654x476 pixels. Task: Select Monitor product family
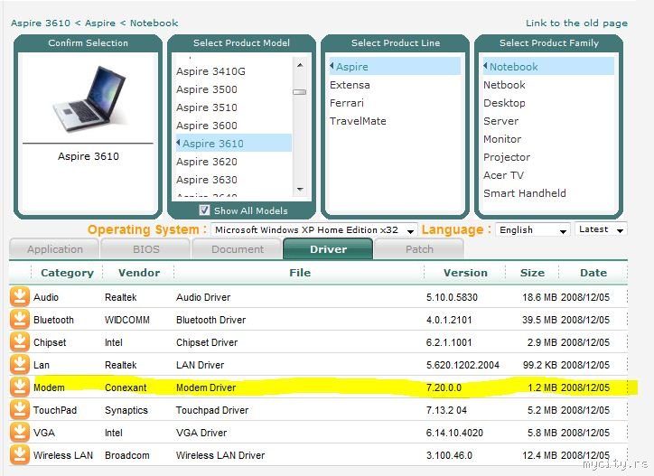tap(502, 139)
